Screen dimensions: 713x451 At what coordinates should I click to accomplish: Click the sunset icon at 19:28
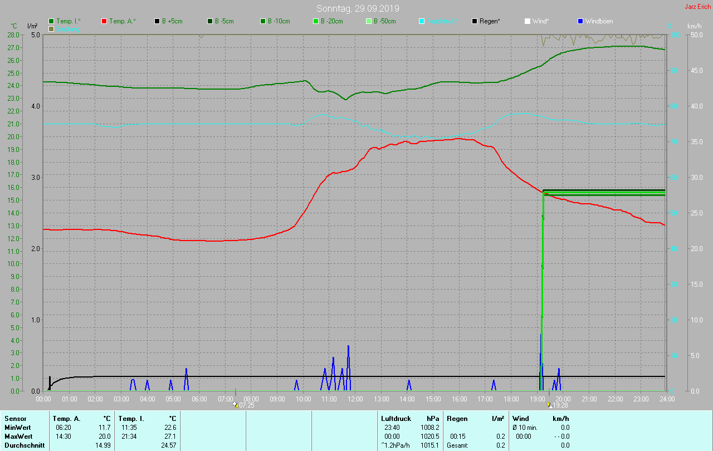[x=549, y=405]
